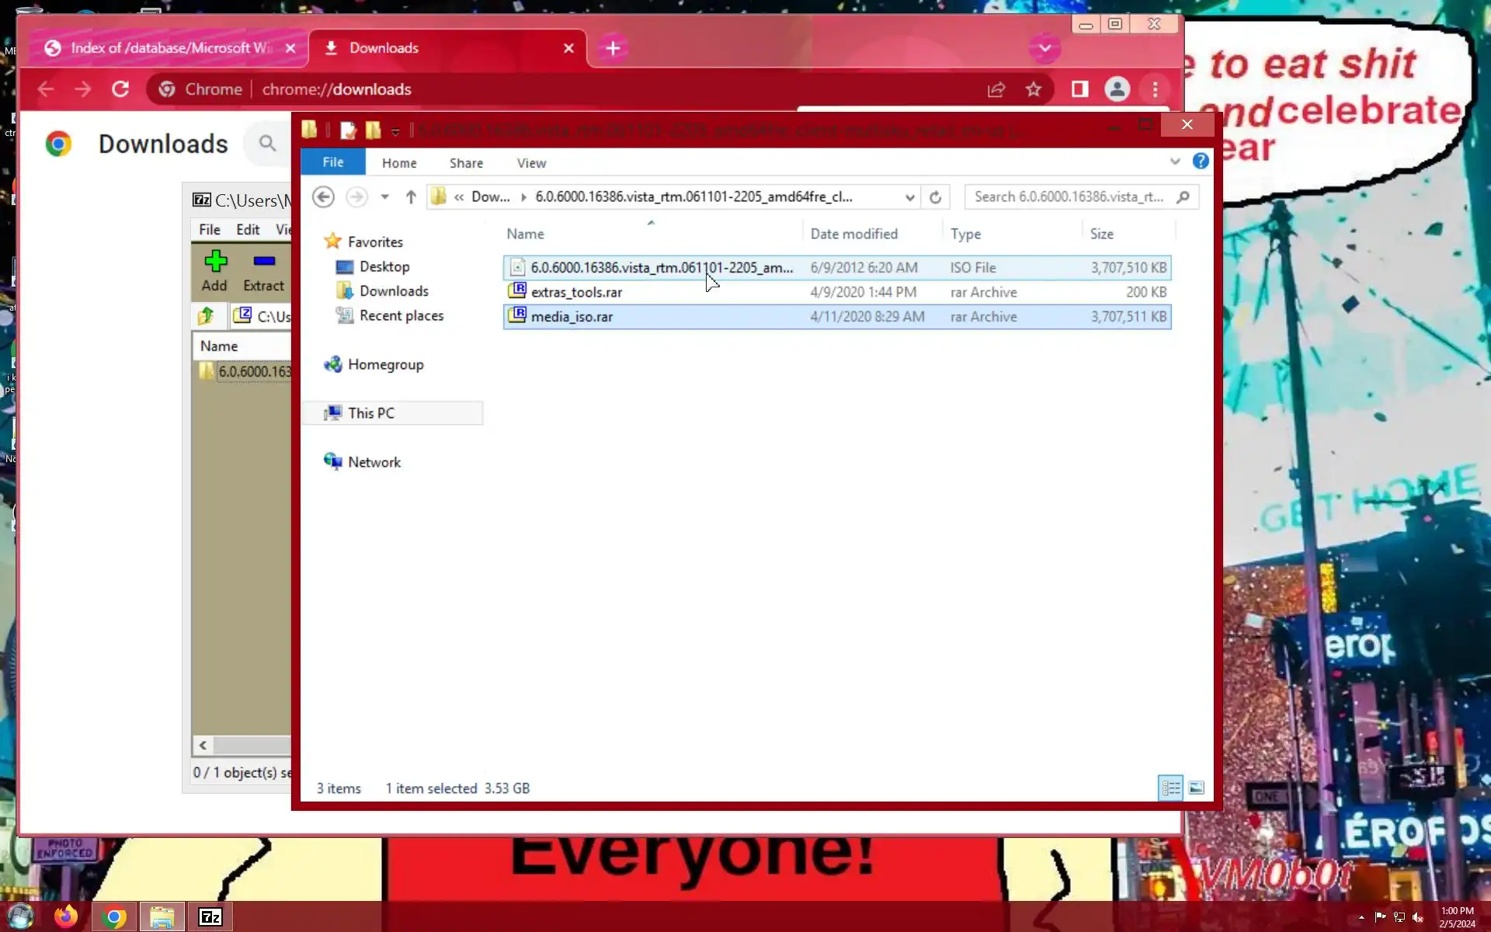Screen dimensions: 1491x932
Task: Open the Share ribbon tab
Action: click(x=466, y=163)
